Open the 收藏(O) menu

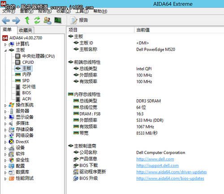(63, 11)
